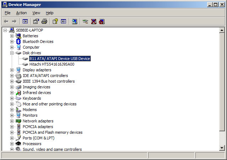Click the 811 ATA/ATAPI drive icon

[25, 59]
